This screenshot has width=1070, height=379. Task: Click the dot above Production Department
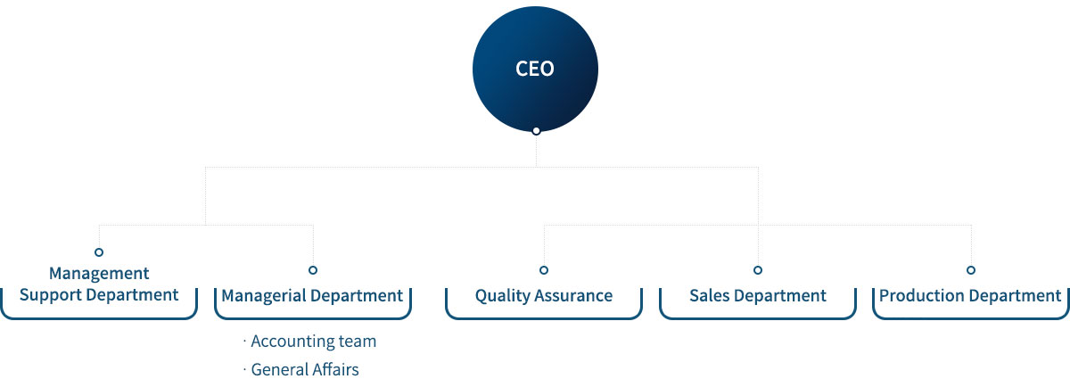pyautogui.click(x=971, y=269)
